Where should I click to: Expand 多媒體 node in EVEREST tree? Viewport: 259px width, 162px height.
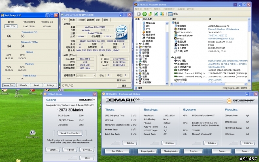point(137,55)
